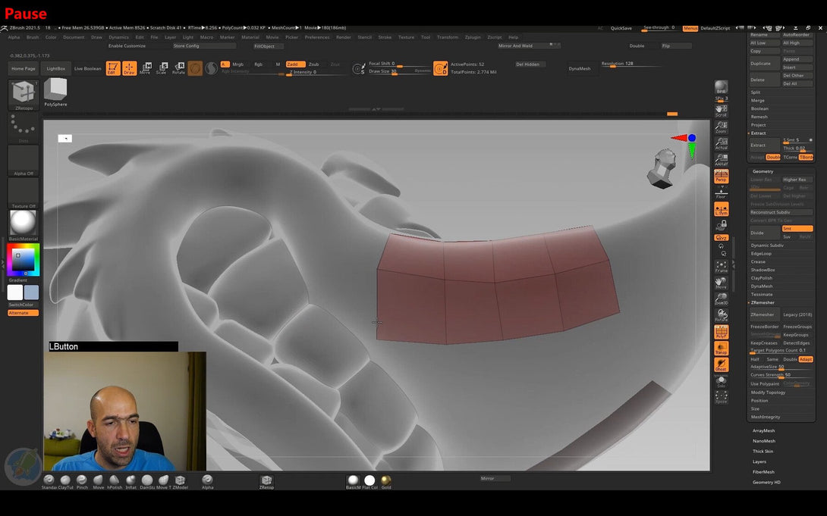Click the white main color swatch

(x=15, y=292)
